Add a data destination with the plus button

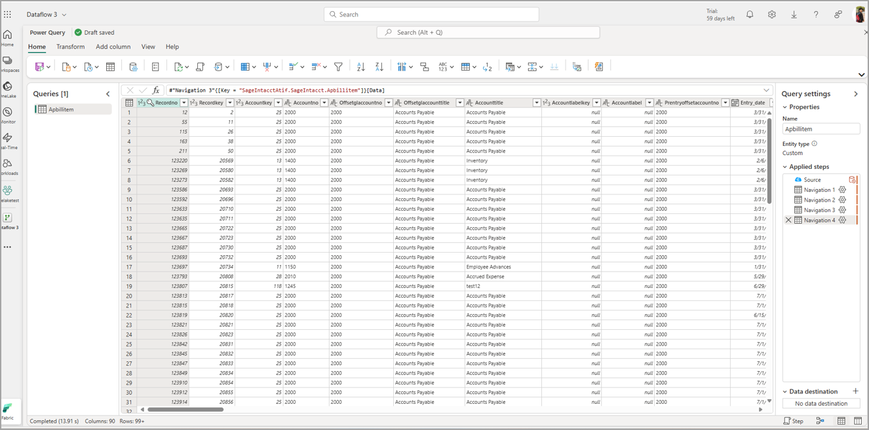(855, 391)
